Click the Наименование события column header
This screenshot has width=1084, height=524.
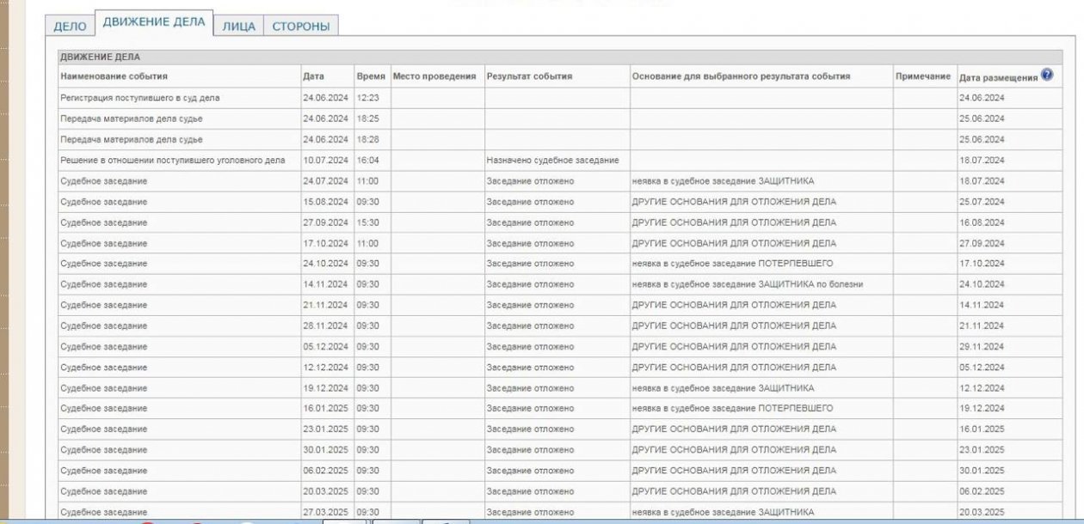[114, 77]
